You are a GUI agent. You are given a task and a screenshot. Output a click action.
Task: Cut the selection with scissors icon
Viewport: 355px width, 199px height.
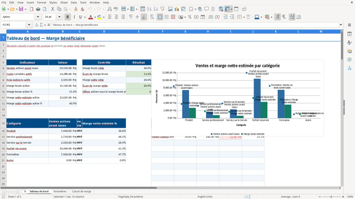(52, 9)
